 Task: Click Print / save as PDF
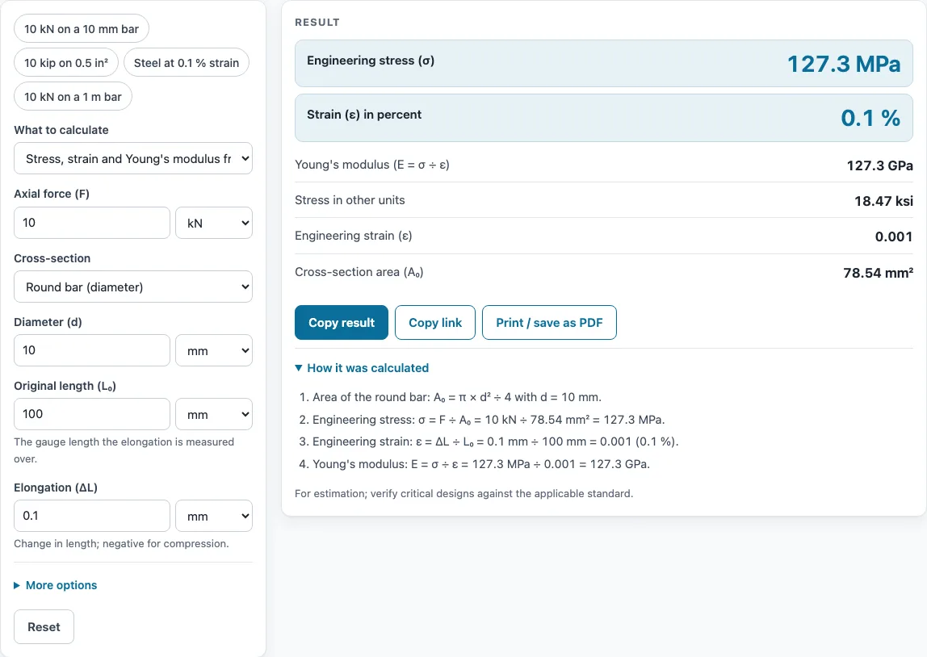pyautogui.click(x=549, y=323)
